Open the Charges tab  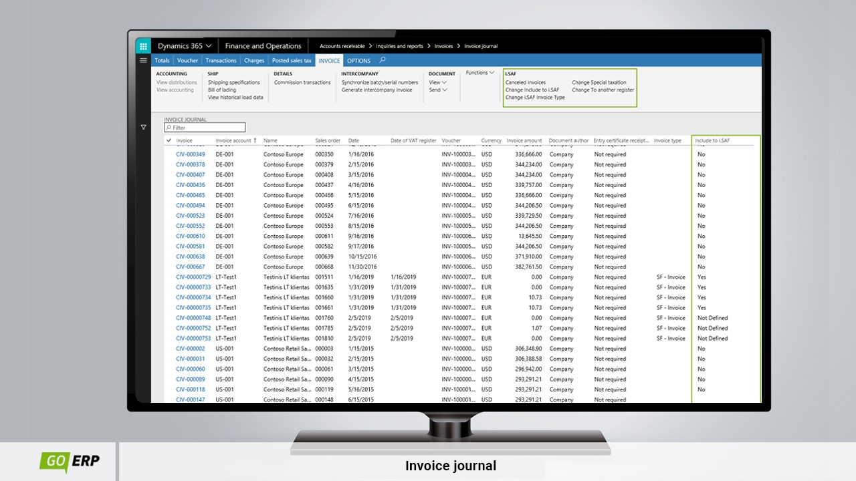[254, 60]
